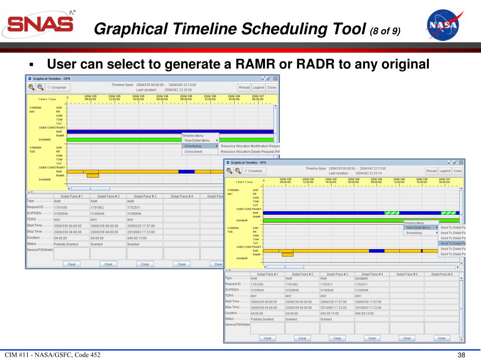481x361 pixels.
Task: Clear Detail Pane #3 in right window
Action: pyautogui.click(x=337, y=338)
